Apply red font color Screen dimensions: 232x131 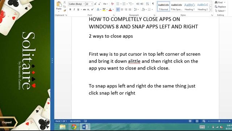tap(110, 9)
